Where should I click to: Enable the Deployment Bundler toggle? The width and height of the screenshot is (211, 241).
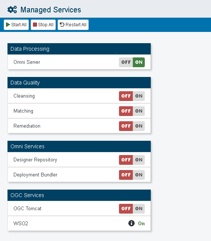coord(139,175)
